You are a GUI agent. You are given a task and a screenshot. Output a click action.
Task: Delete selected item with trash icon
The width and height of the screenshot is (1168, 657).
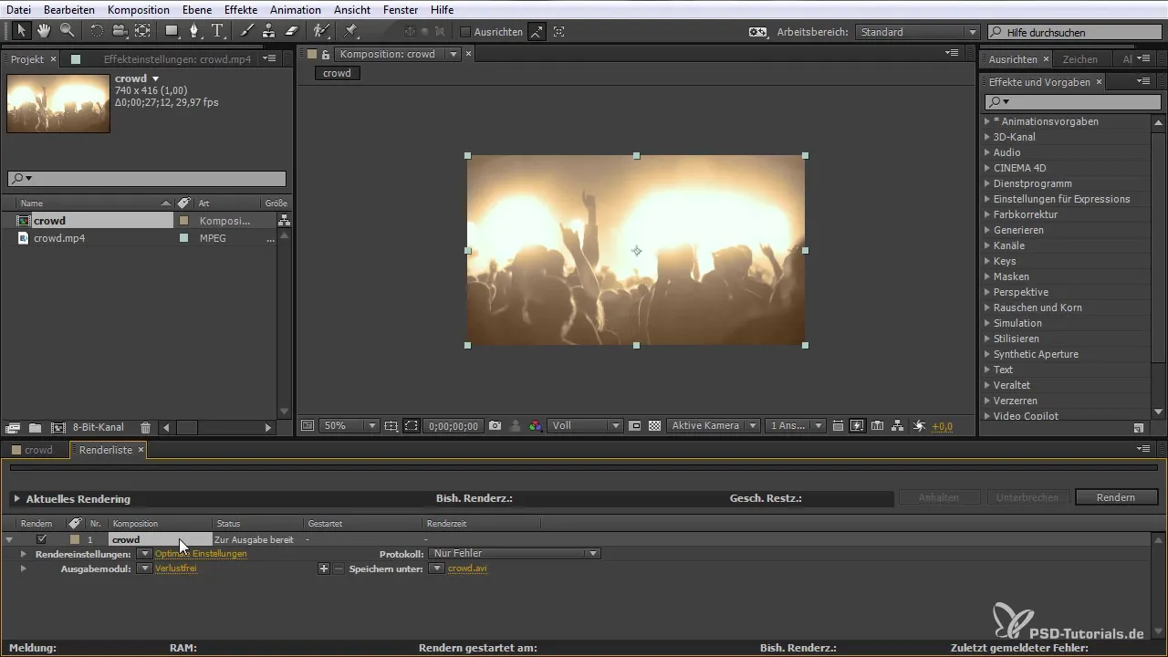coord(146,427)
